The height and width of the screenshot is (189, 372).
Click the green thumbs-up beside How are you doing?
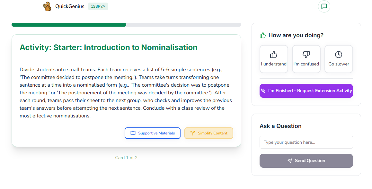(263, 35)
